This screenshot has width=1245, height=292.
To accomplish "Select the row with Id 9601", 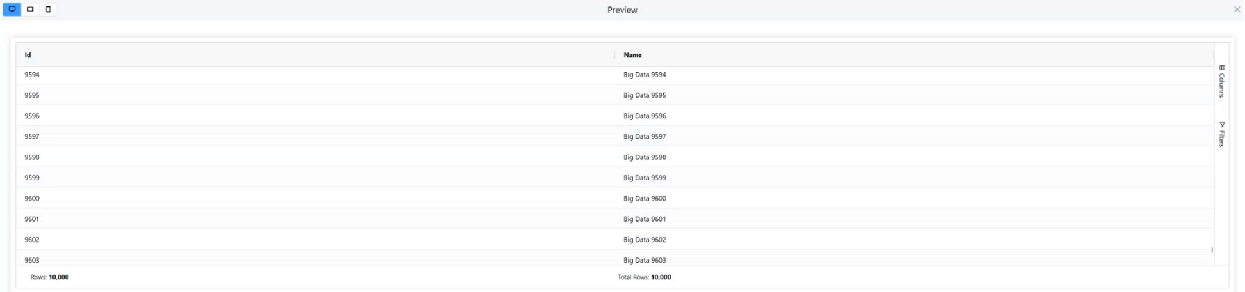I will pos(32,219).
